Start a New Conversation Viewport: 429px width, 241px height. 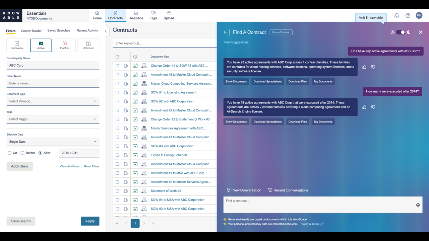coord(244,190)
